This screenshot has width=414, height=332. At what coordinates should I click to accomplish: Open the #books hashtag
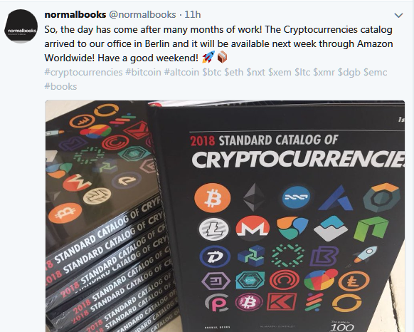(x=60, y=86)
